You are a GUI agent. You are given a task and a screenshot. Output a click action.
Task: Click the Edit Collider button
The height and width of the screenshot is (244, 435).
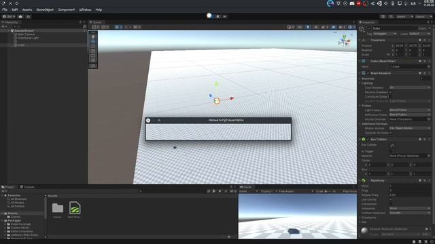[x=392, y=145]
